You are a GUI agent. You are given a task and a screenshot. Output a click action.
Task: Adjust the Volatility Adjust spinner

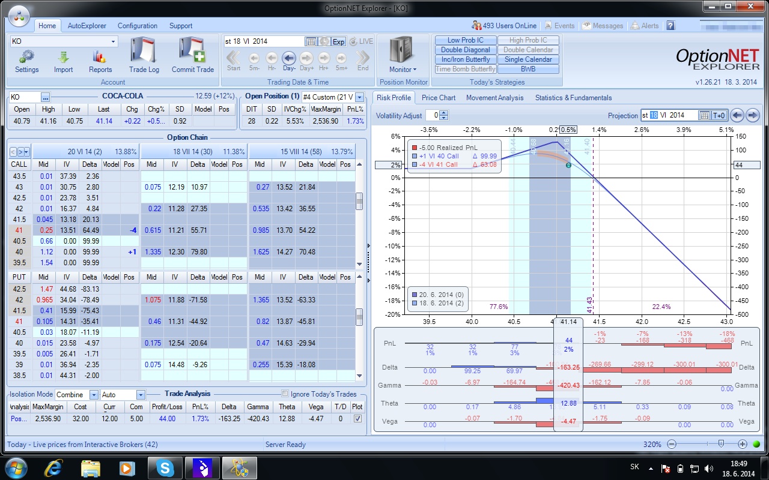[x=444, y=115]
